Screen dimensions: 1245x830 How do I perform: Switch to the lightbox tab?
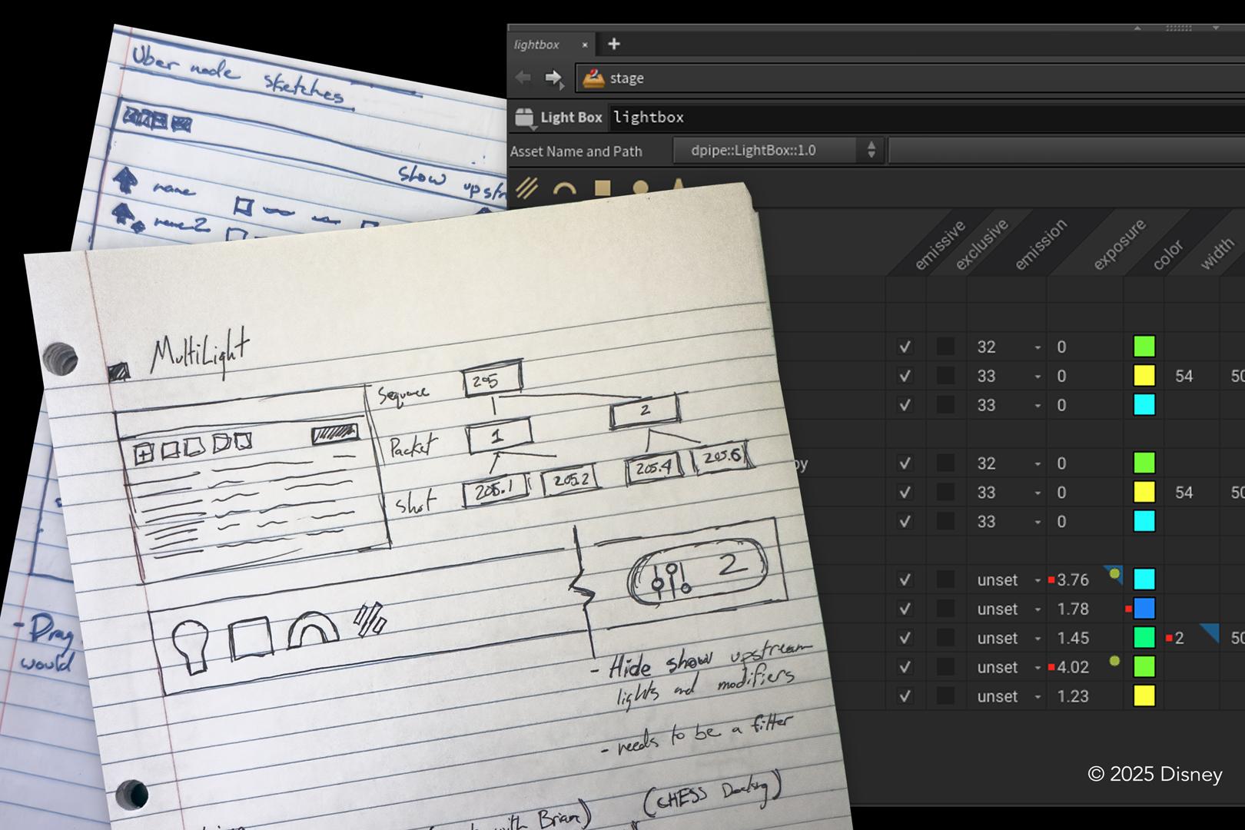coord(537,45)
